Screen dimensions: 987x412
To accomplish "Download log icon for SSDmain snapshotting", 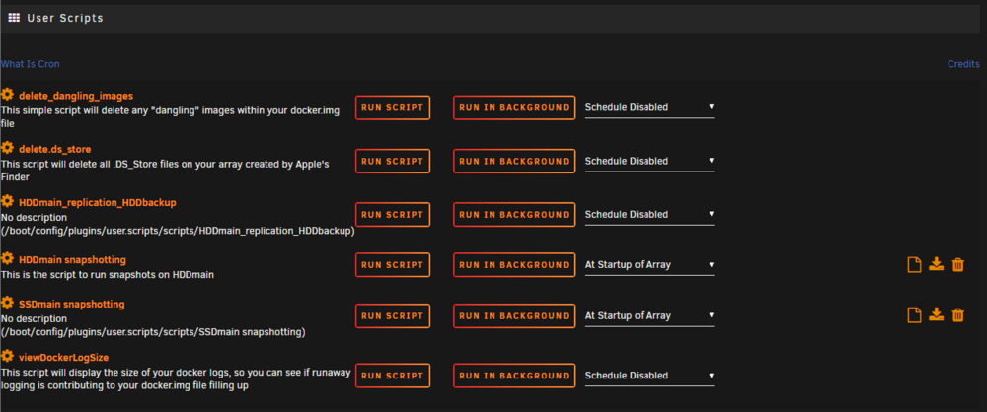I will 936,314.
